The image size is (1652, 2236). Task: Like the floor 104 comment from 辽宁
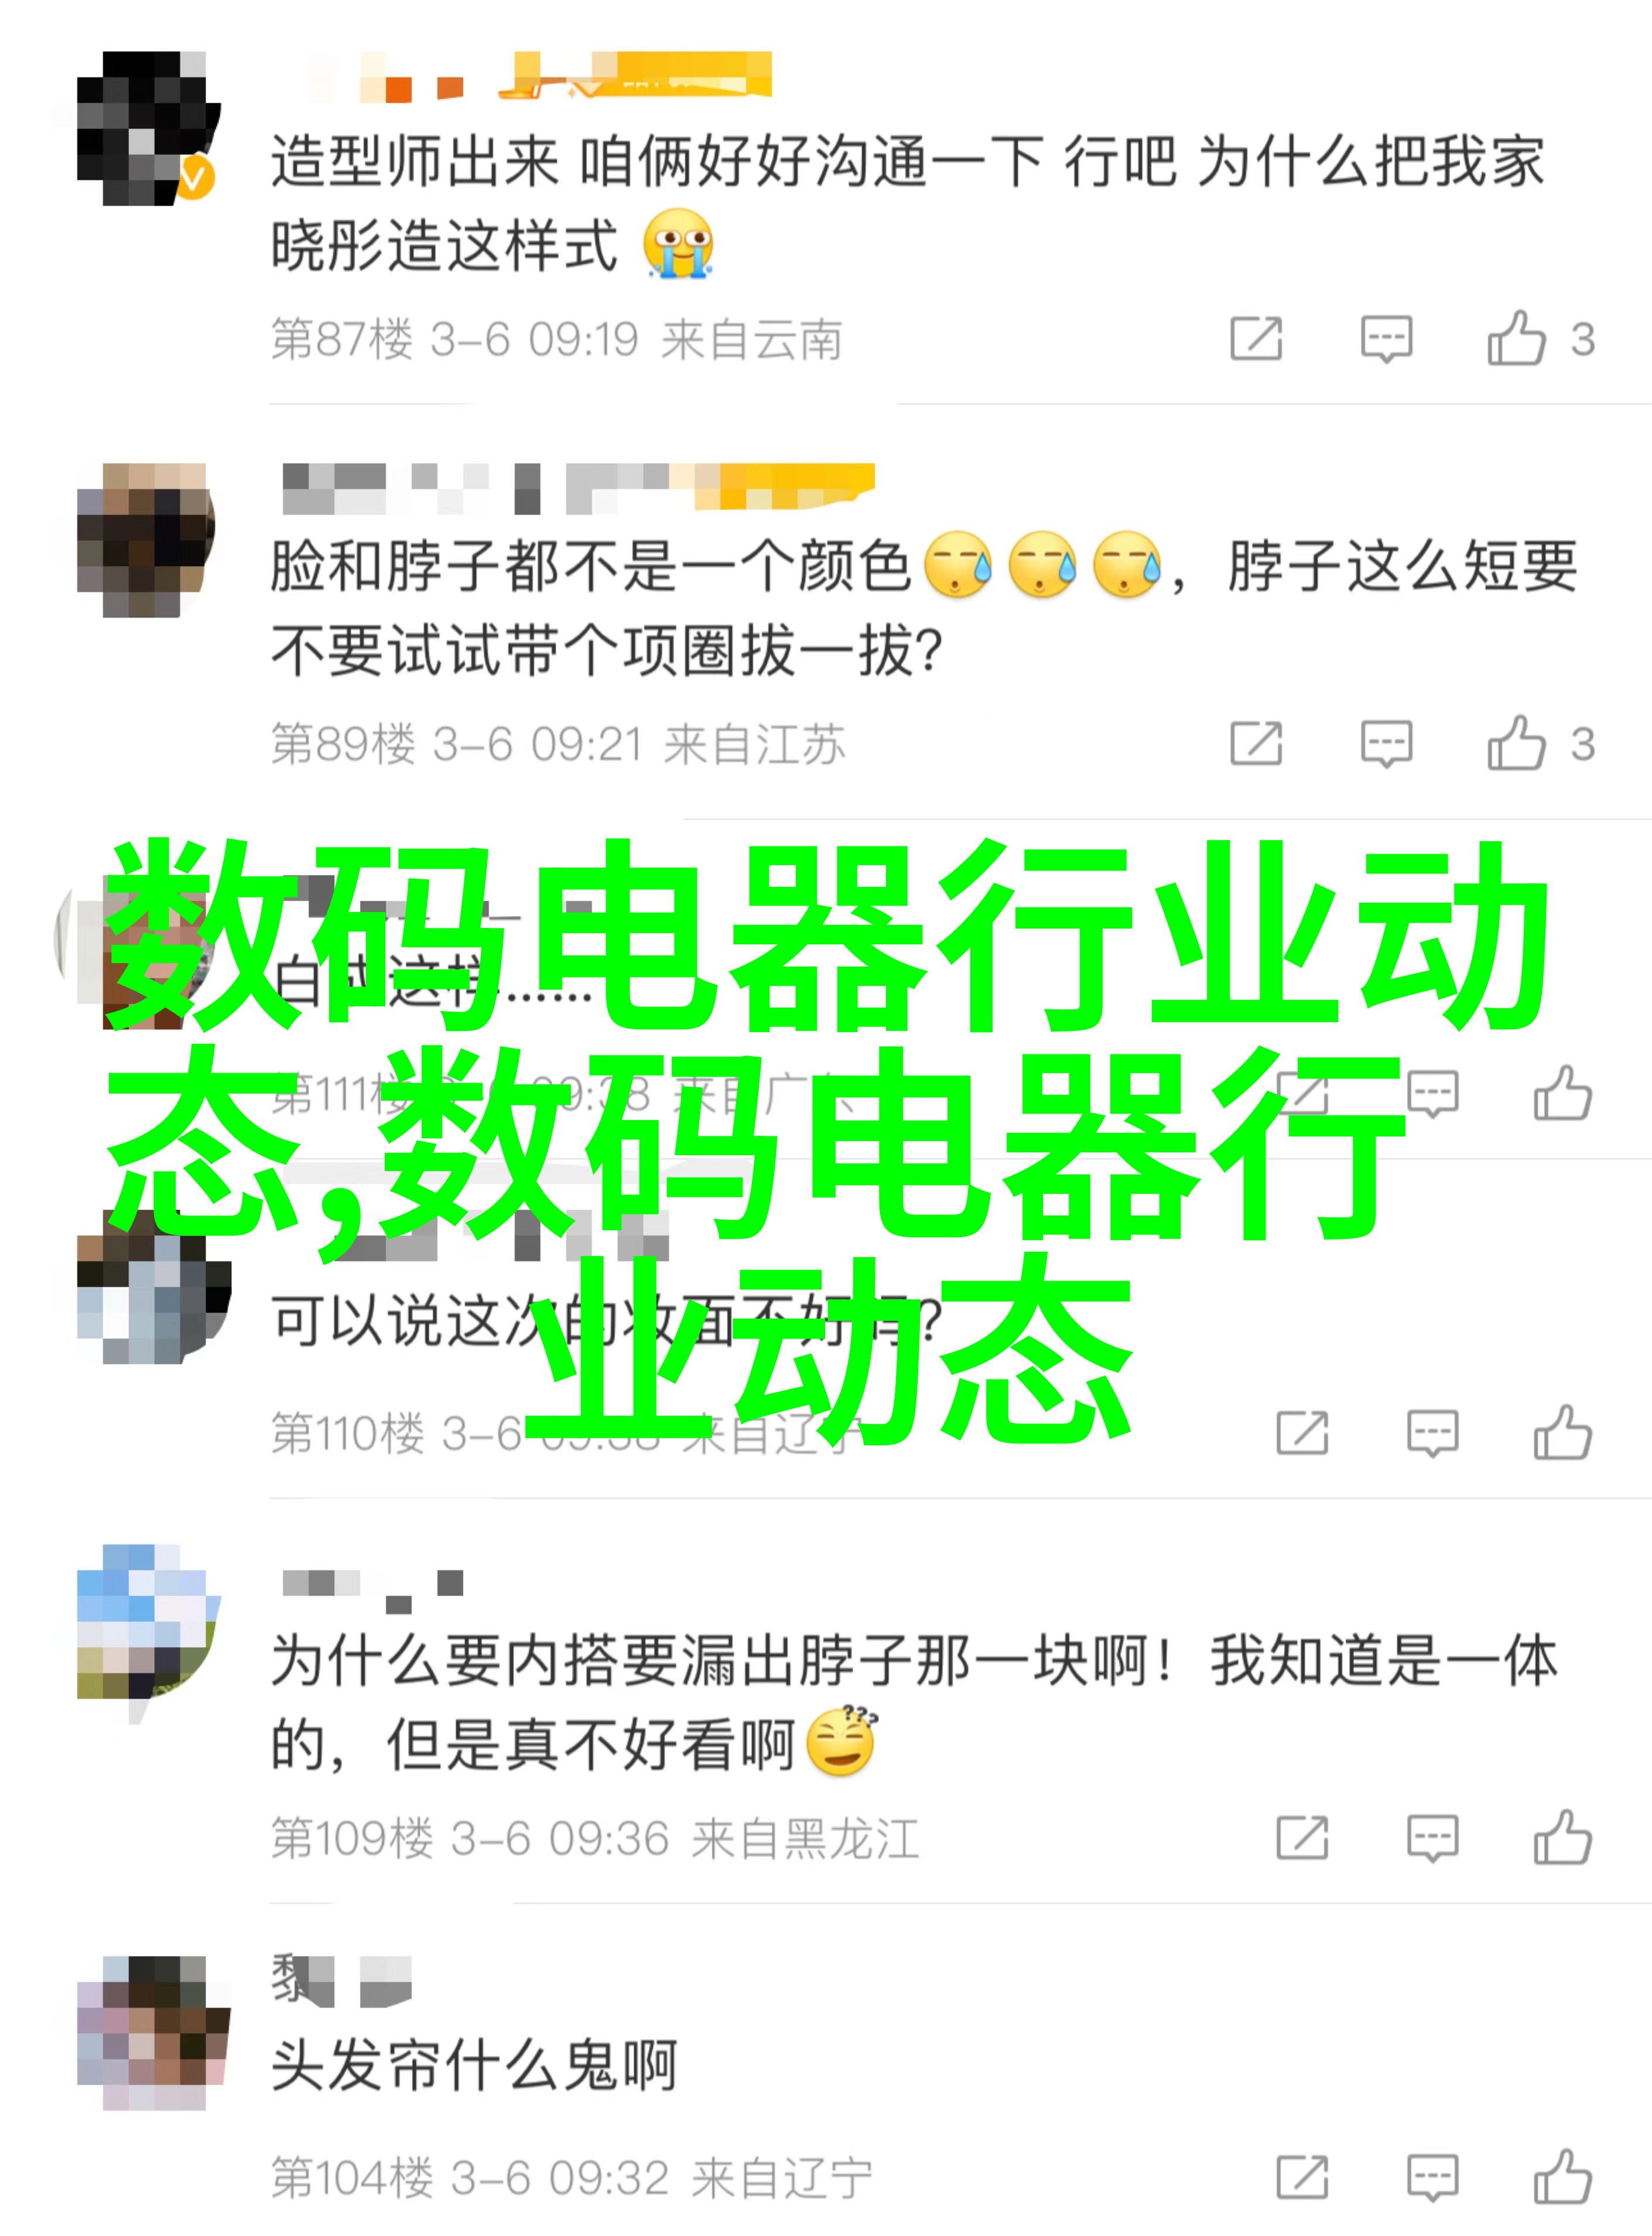click(1562, 2177)
